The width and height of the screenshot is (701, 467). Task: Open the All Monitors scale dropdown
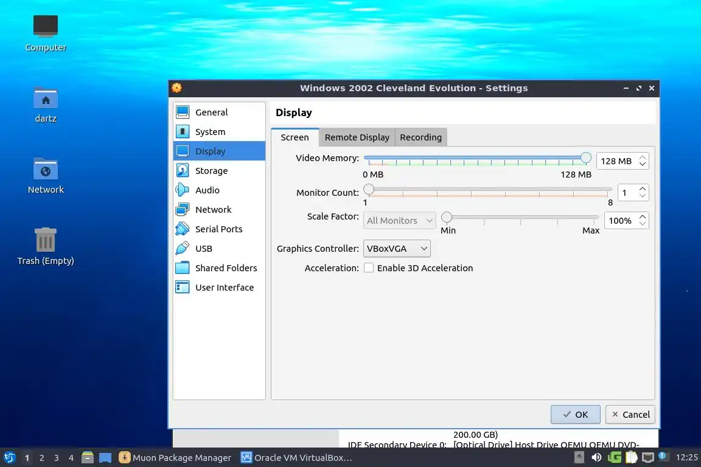point(400,220)
